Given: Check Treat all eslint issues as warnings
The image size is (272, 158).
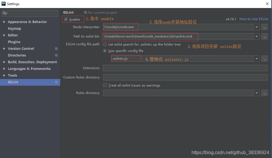Looking at the screenshot, I should (105, 85).
